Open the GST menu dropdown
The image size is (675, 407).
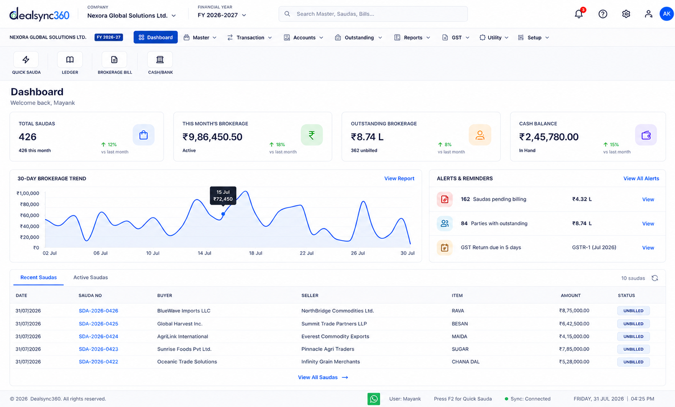pos(456,38)
